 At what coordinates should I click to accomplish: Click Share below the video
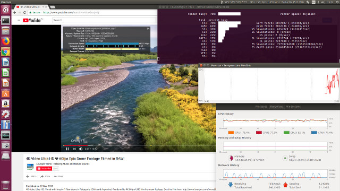tap(45, 176)
